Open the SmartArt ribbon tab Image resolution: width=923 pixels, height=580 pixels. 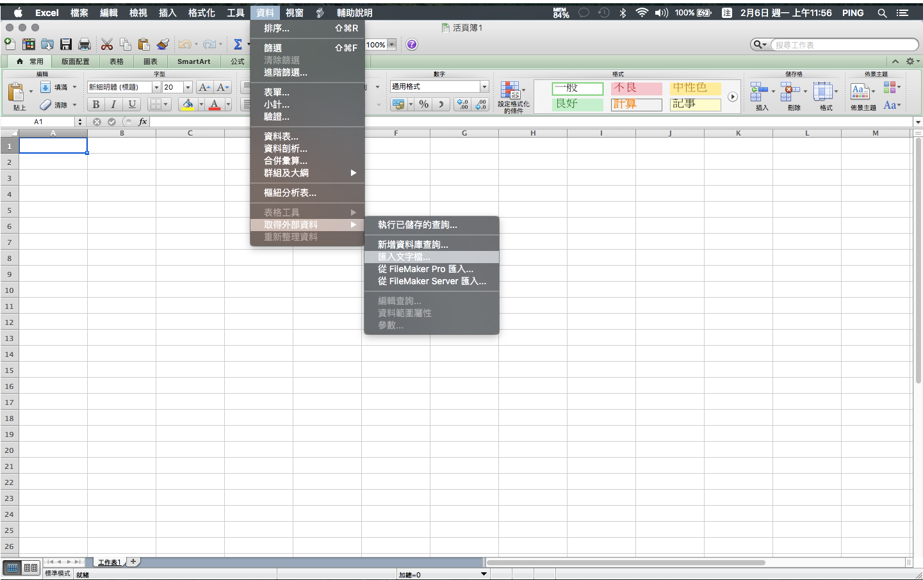(194, 61)
